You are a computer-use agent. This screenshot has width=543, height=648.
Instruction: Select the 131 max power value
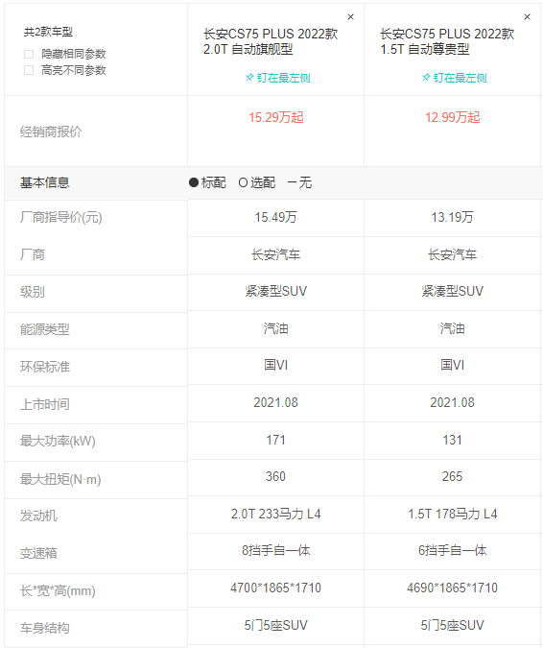pyautogui.click(x=453, y=440)
